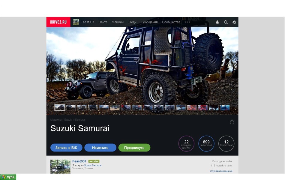Image resolution: width=288 pixels, height=180 pixels.
Task: Click the 12 бортжурнал circle
Action: coord(226,144)
